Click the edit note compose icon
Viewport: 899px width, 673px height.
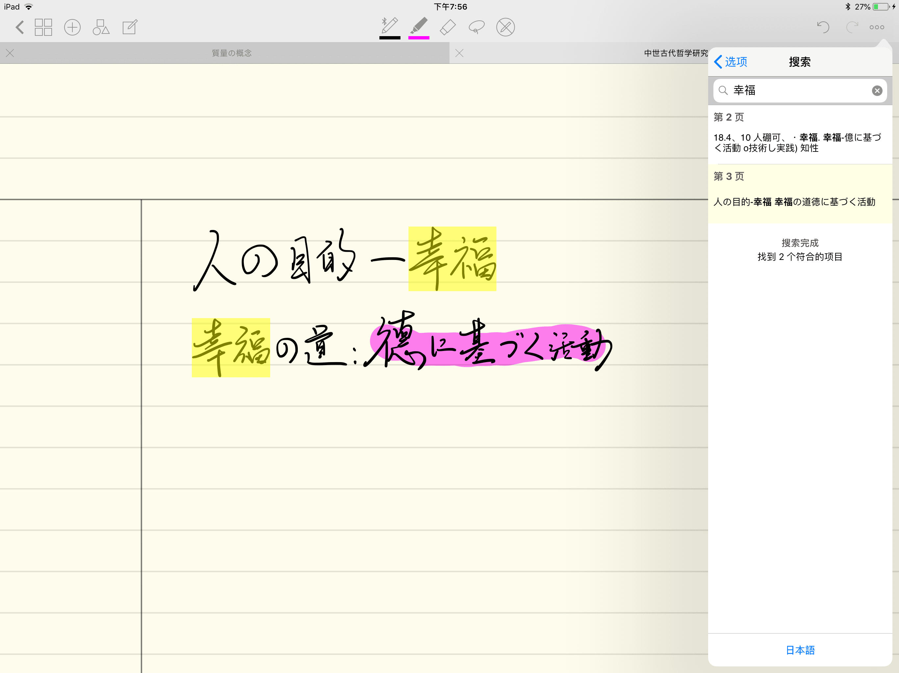130,27
